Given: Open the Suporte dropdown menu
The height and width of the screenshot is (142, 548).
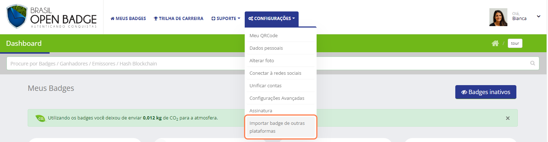Looking at the screenshot, I should click(x=226, y=19).
